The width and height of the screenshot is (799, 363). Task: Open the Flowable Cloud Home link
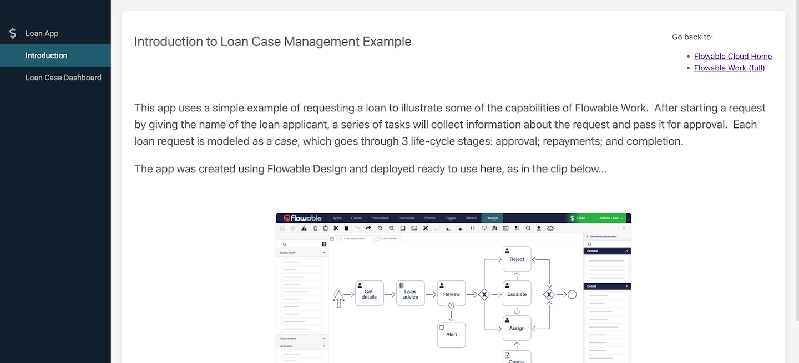coord(733,56)
